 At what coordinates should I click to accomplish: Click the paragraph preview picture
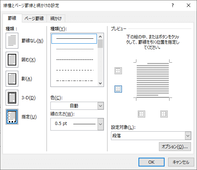(x=153, y=80)
